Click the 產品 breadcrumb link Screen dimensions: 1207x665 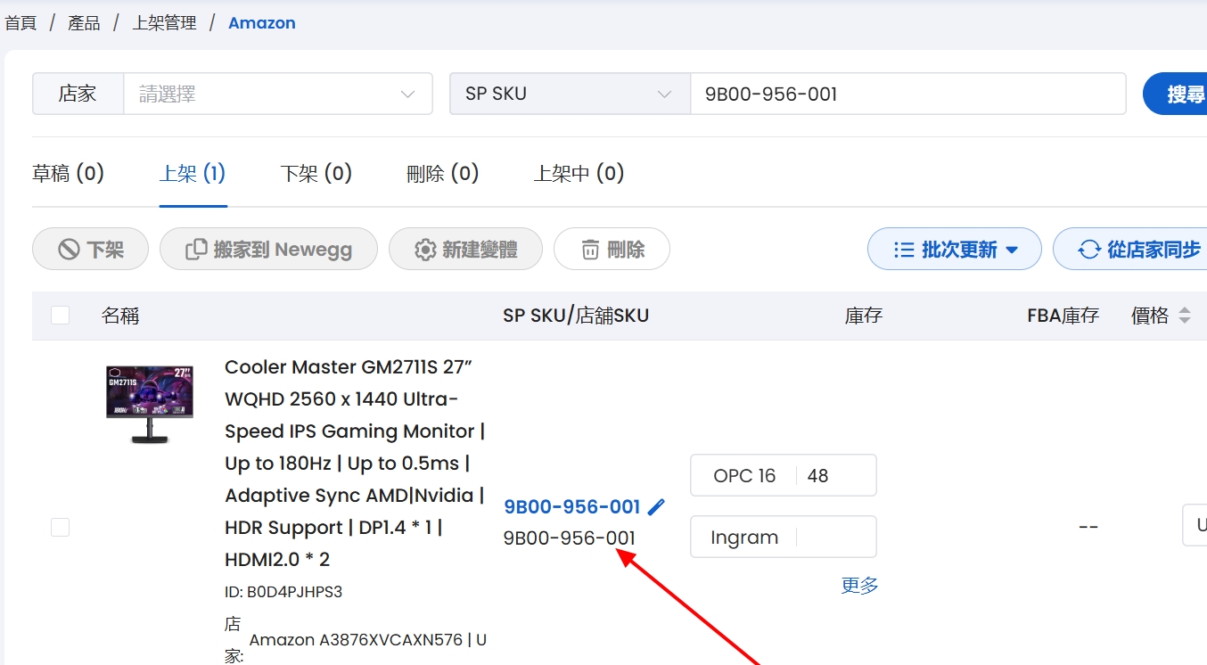[85, 23]
